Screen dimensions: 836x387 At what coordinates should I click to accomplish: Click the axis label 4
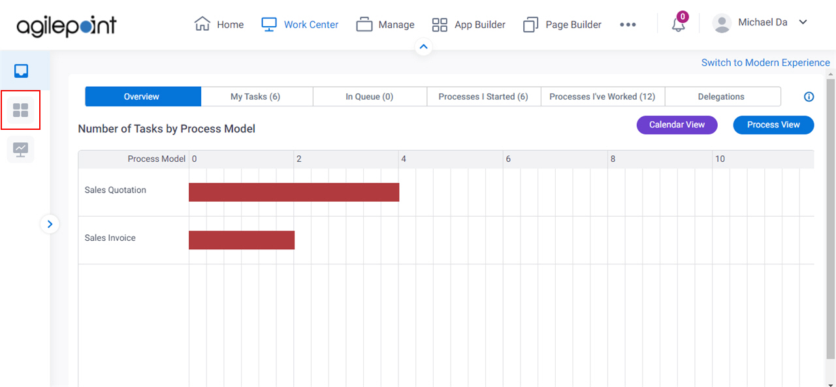(x=404, y=159)
